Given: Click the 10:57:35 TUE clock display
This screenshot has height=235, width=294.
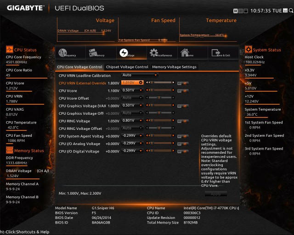Looking at the screenshot, I should click(266, 11).
